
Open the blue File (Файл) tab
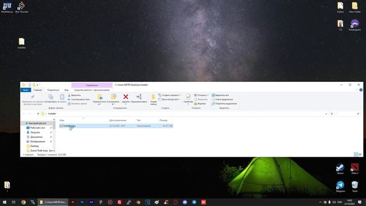click(26, 90)
